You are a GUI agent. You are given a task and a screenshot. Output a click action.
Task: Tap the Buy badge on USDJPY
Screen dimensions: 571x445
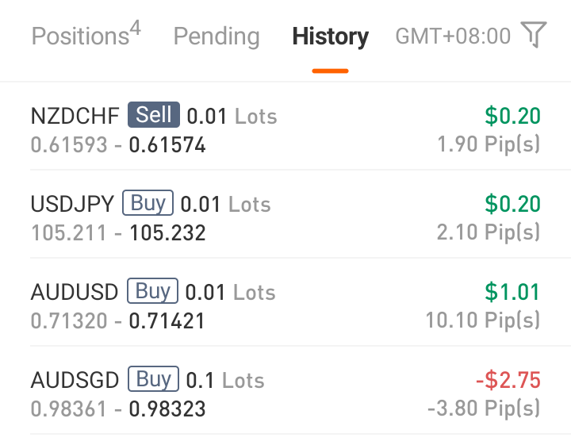pos(148,204)
